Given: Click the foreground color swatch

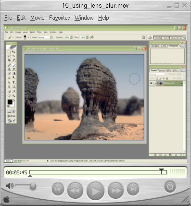Looking at the screenshot, I should pos(10,102).
